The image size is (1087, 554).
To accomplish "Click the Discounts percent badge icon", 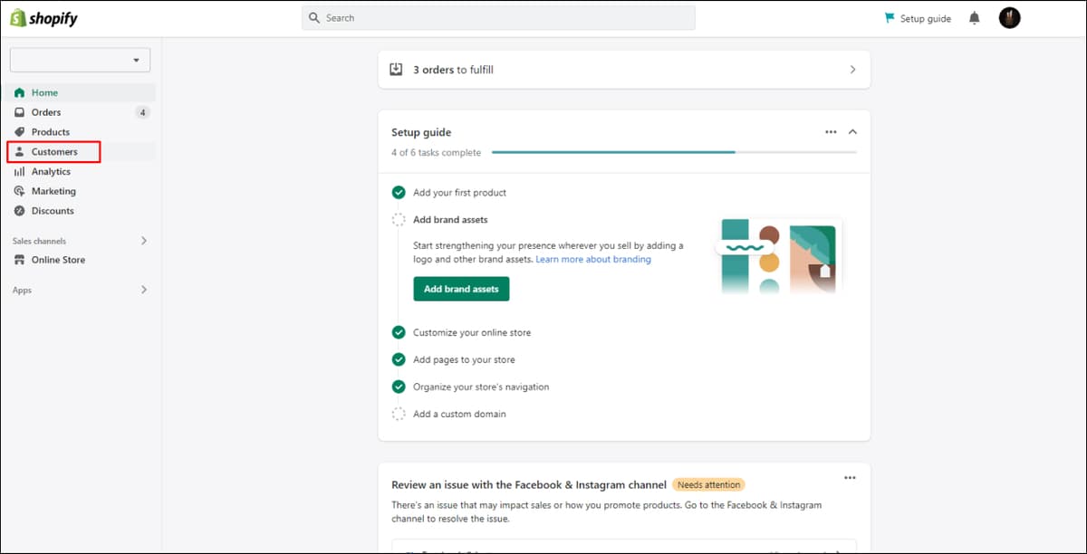I will click(x=19, y=211).
